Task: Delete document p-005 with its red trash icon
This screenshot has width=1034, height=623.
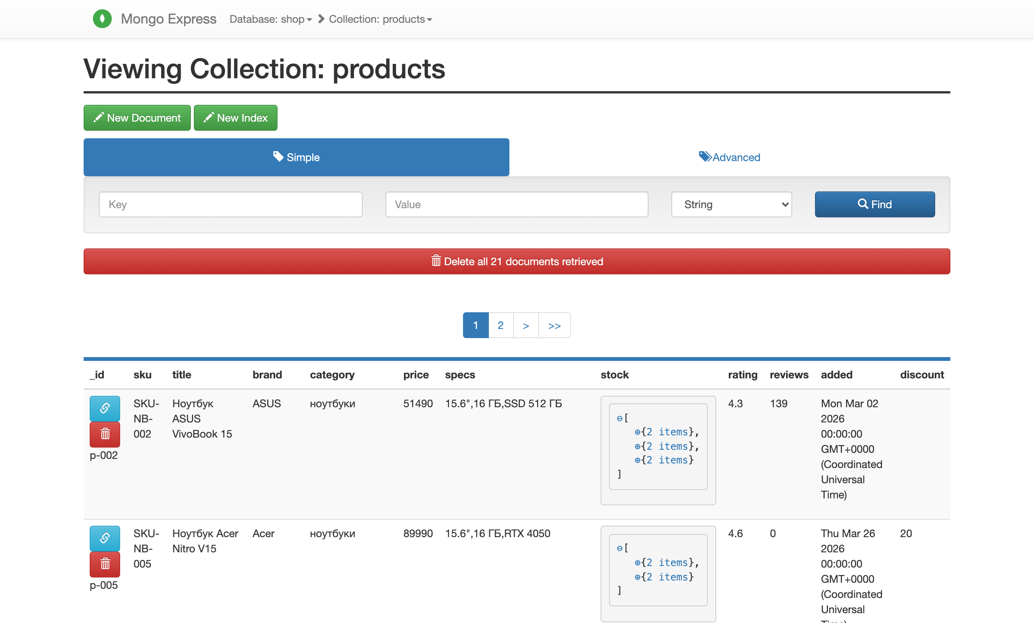Action: pos(105,564)
